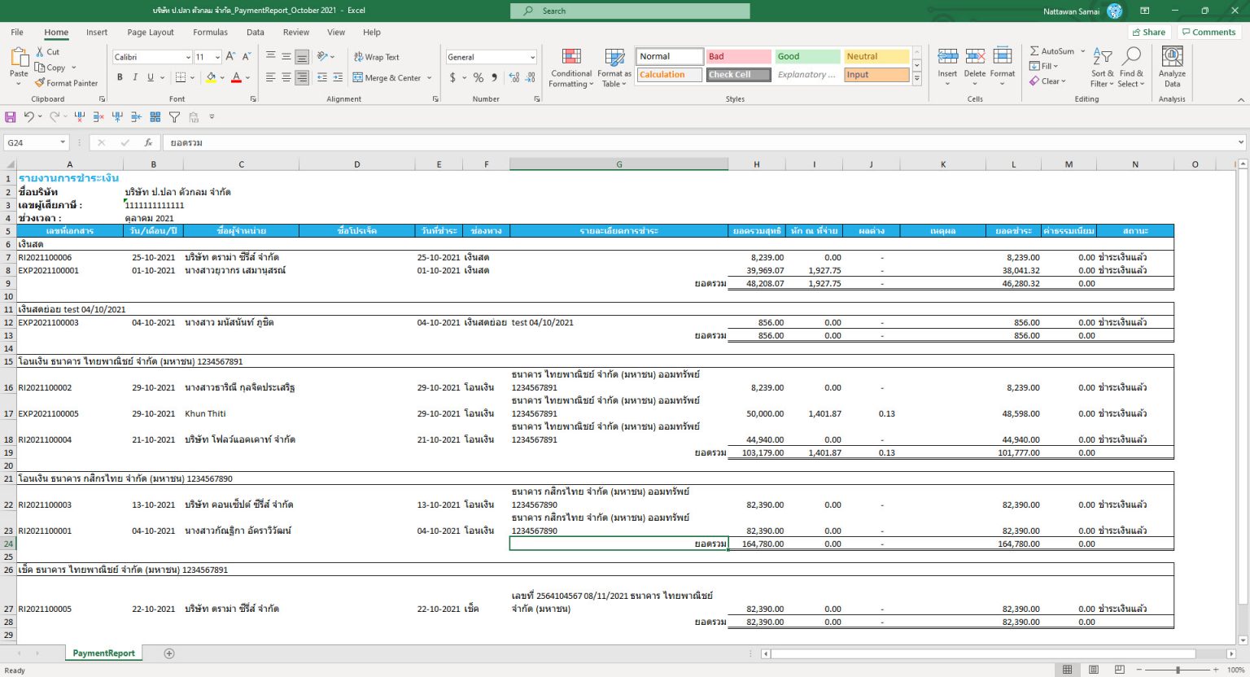The image size is (1250, 677).
Task: Click the Save icon in quick access toolbar
Action: tap(11, 117)
